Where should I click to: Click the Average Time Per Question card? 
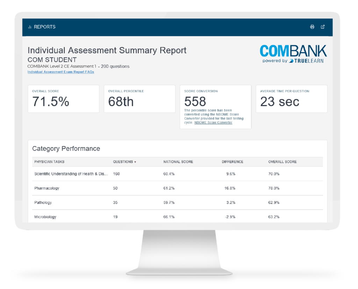(292, 99)
